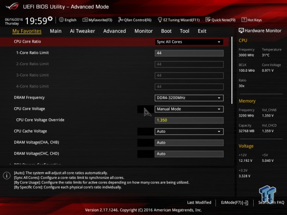The height and width of the screenshot is (215, 287).
Task: Select the Exit tab
Action: 202,31
